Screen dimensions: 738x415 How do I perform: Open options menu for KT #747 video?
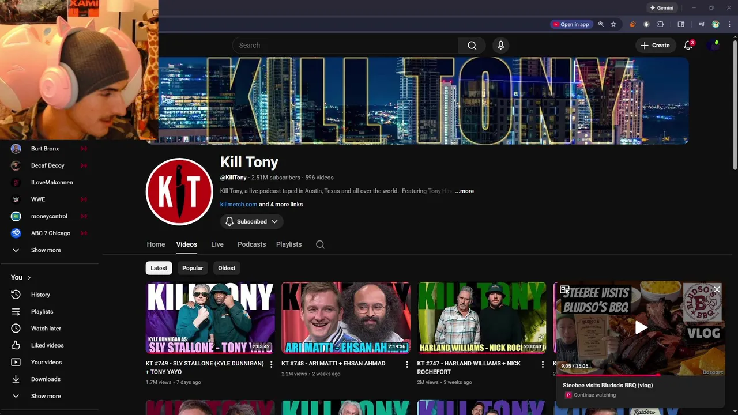coord(543,364)
